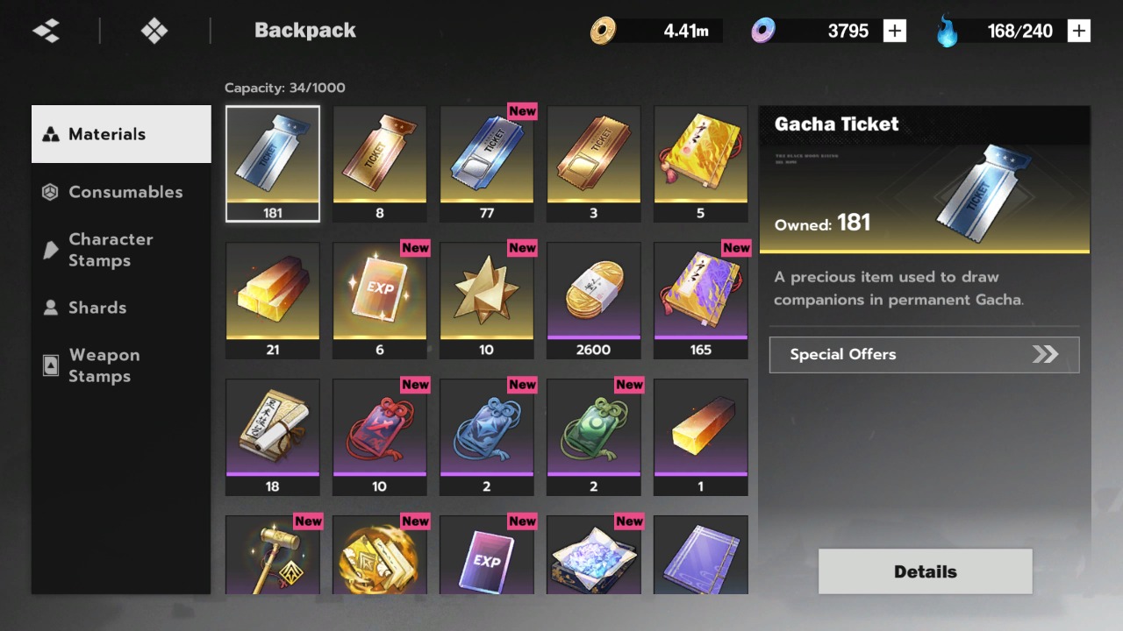Select the red charm pouch with 10
Screen dimensions: 1123x631
380,437
